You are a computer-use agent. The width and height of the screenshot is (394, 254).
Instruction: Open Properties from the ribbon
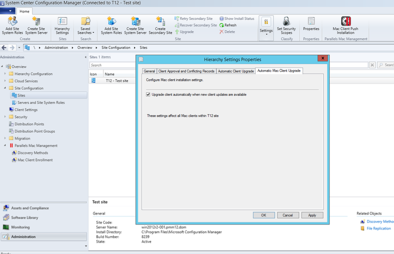coord(311,24)
